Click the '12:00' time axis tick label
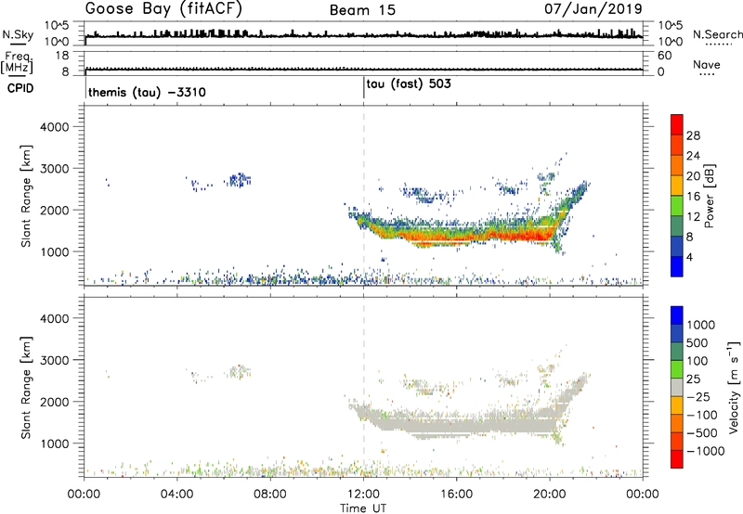Image resolution: width=743 pixels, height=514 pixels. (x=363, y=494)
